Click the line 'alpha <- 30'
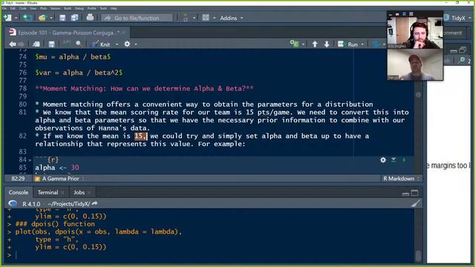The image size is (475, 267). tap(57, 168)
